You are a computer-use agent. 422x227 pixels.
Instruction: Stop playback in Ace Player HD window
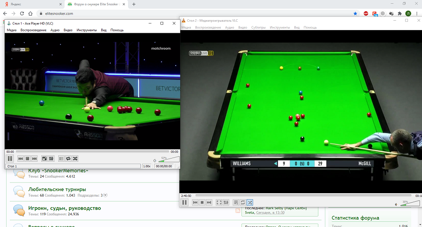point(28,159)
